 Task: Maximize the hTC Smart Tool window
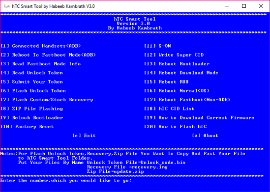244,6
